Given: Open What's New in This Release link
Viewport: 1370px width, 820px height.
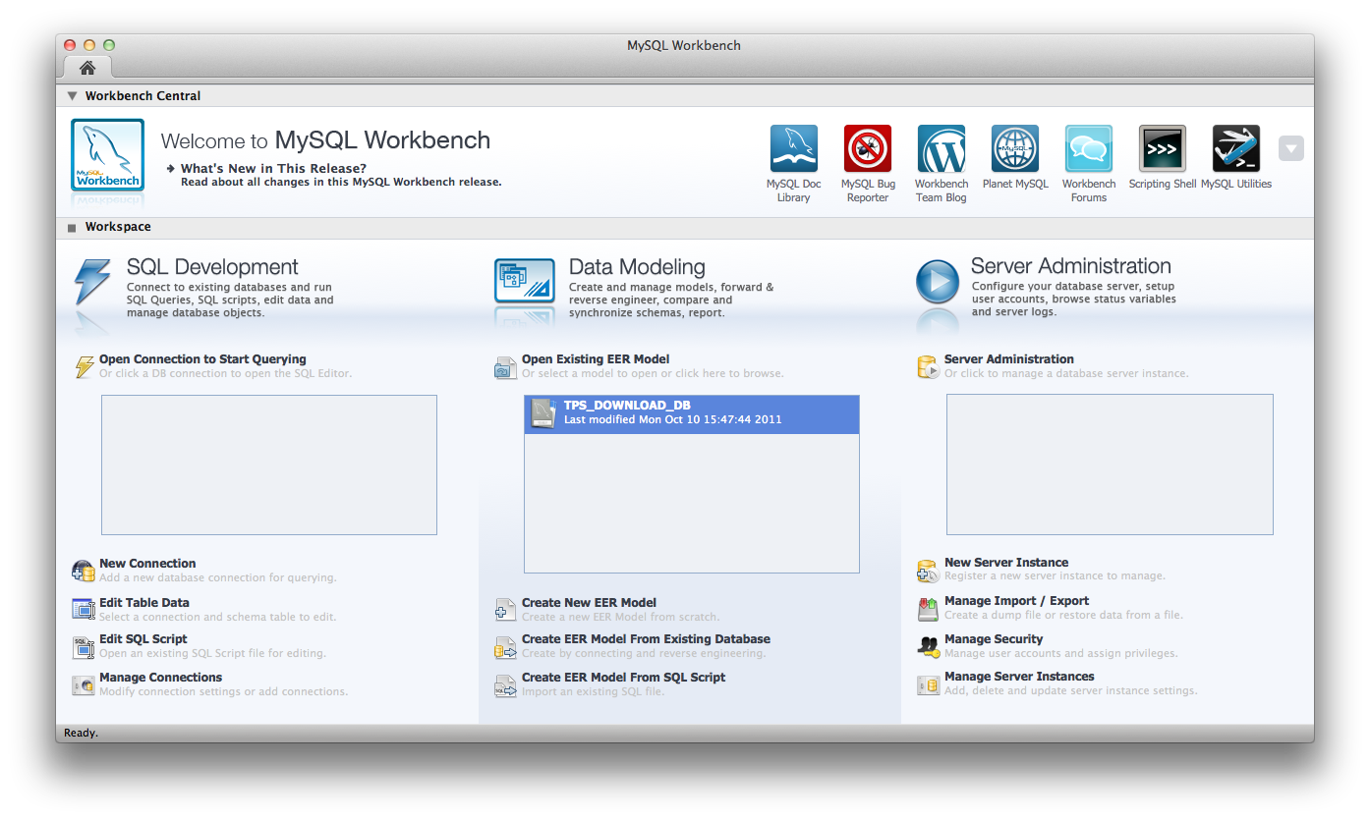Looking at the screenshot, I should click(273, 169).
